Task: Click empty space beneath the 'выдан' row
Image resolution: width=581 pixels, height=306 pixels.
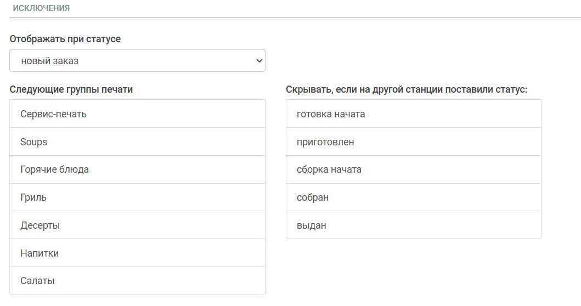Action: point(413,269)
